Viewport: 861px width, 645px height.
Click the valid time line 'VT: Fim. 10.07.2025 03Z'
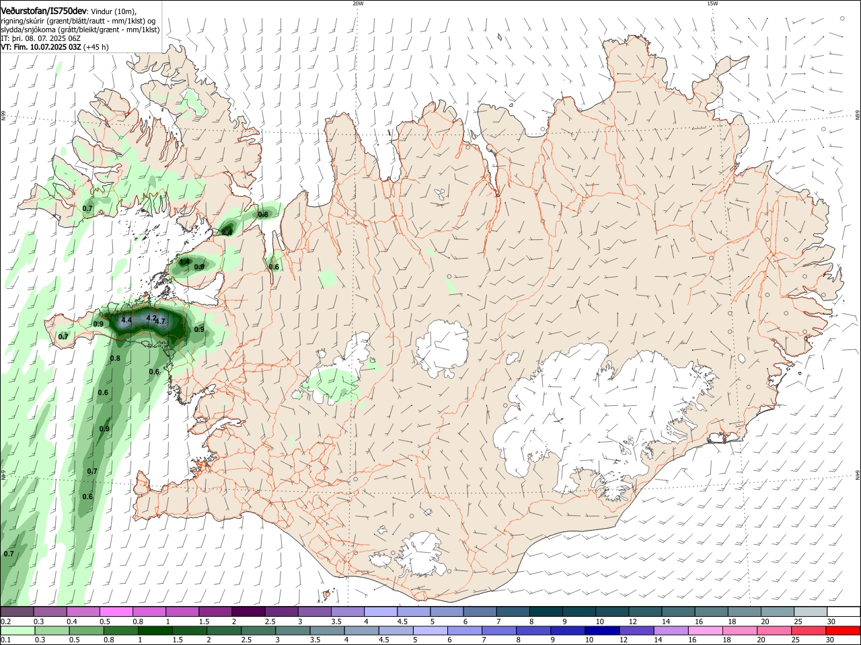pos(41,47)
